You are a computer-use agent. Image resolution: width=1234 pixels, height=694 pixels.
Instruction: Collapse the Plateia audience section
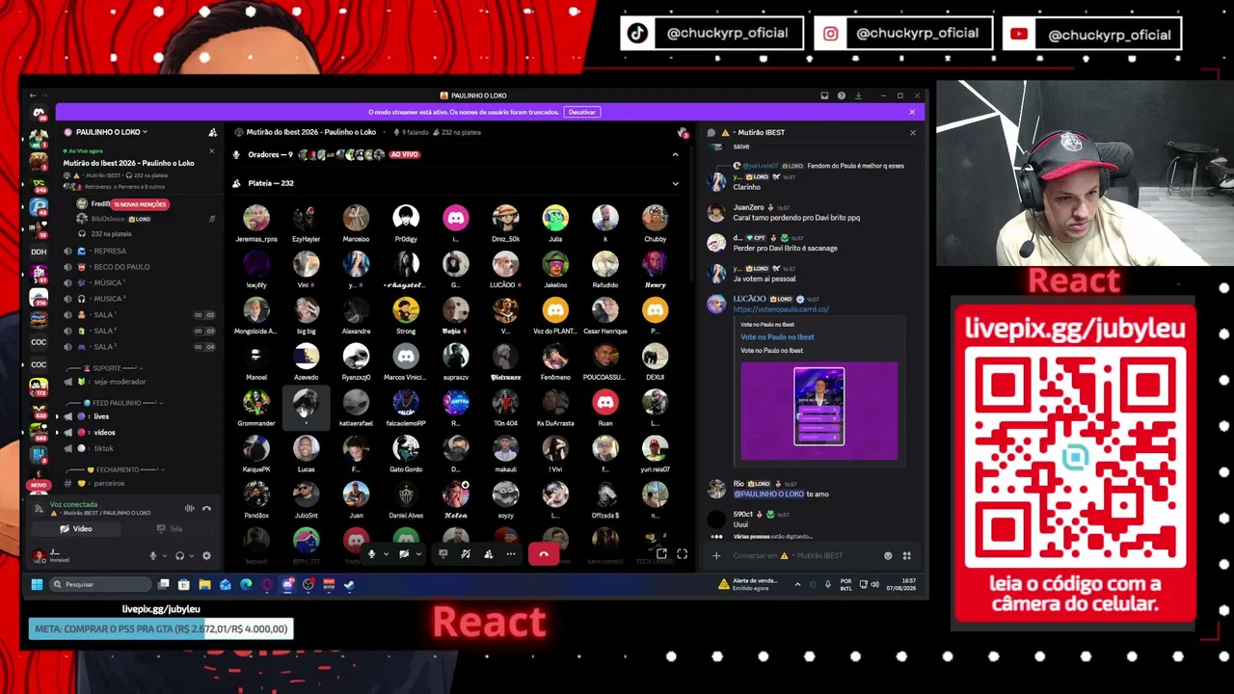coord(675,183)
